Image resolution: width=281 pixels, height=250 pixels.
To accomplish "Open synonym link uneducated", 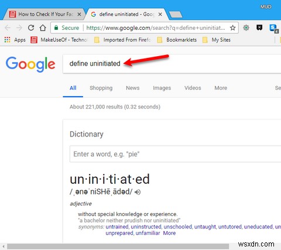I will click(258, 227).
